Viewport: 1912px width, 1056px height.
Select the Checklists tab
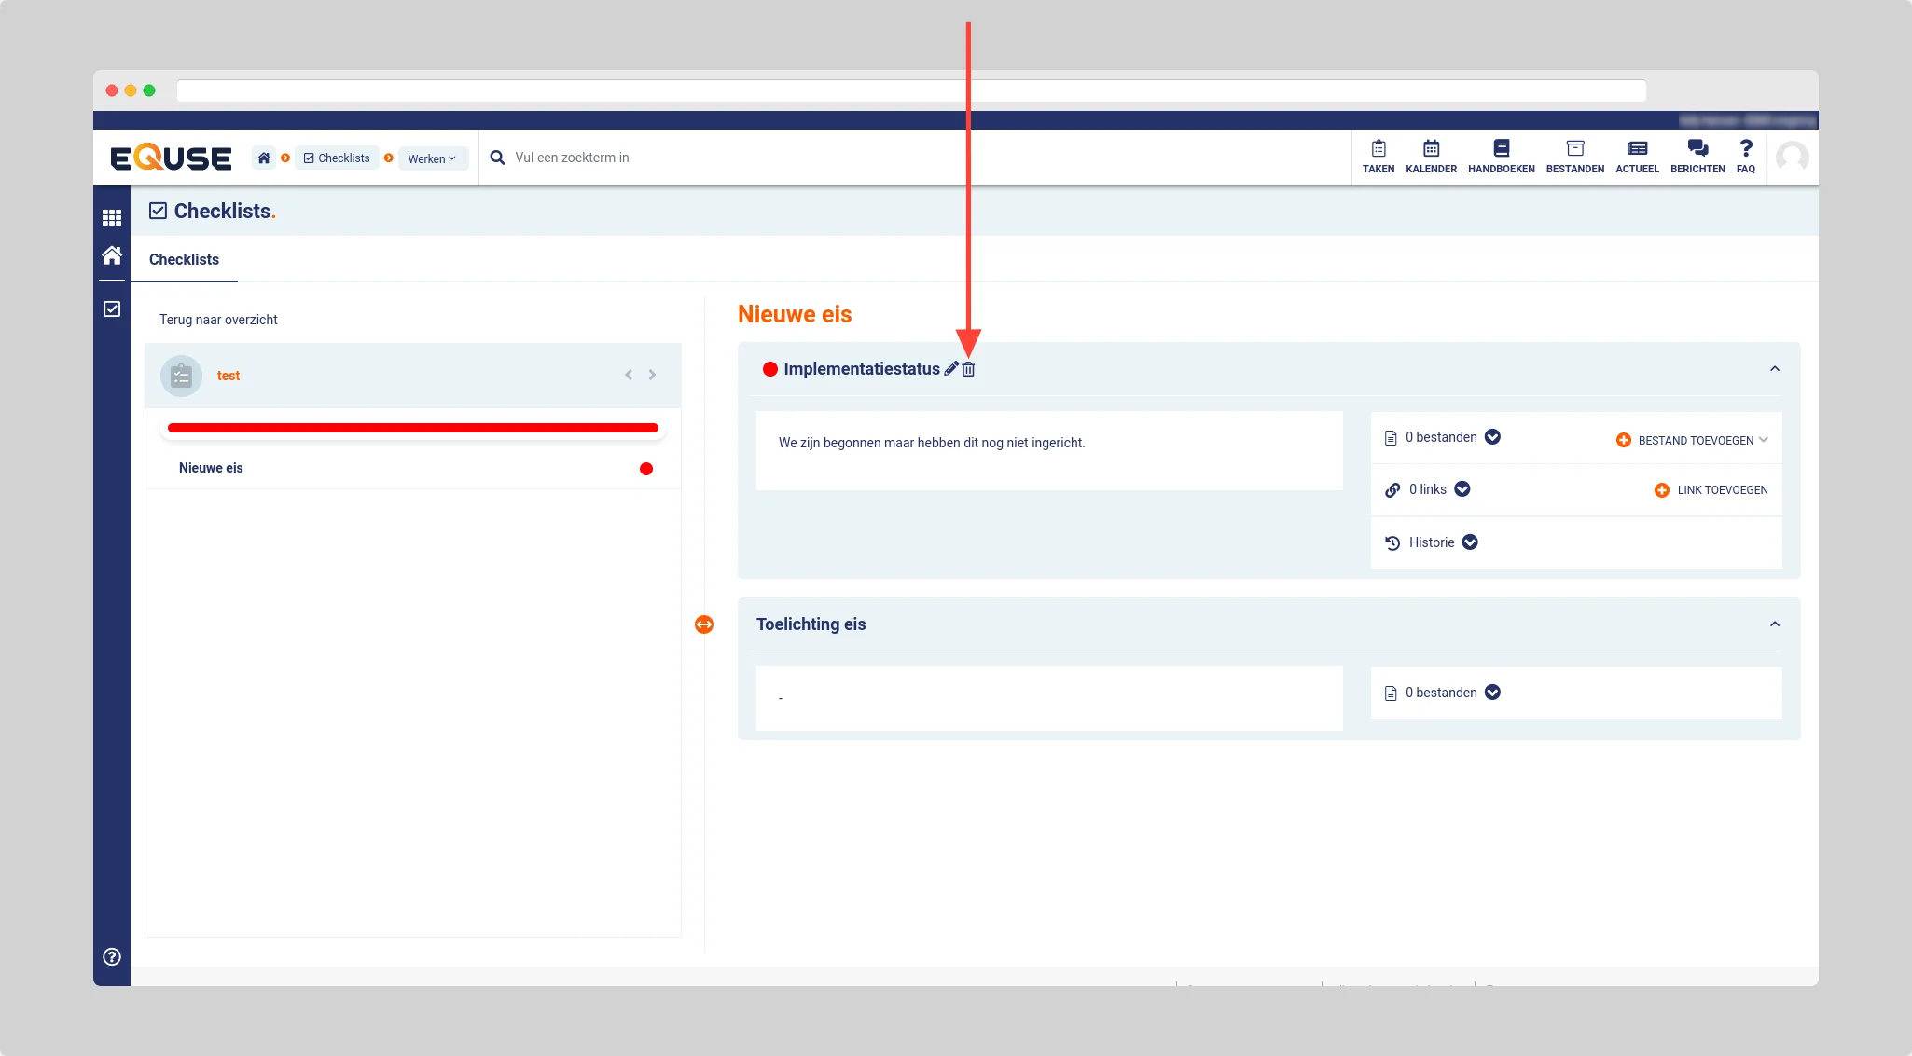click(x=184, y=260)
